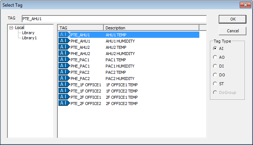
Task: Select the PTE_AHU2 tag name
Action: pos(80,47)
